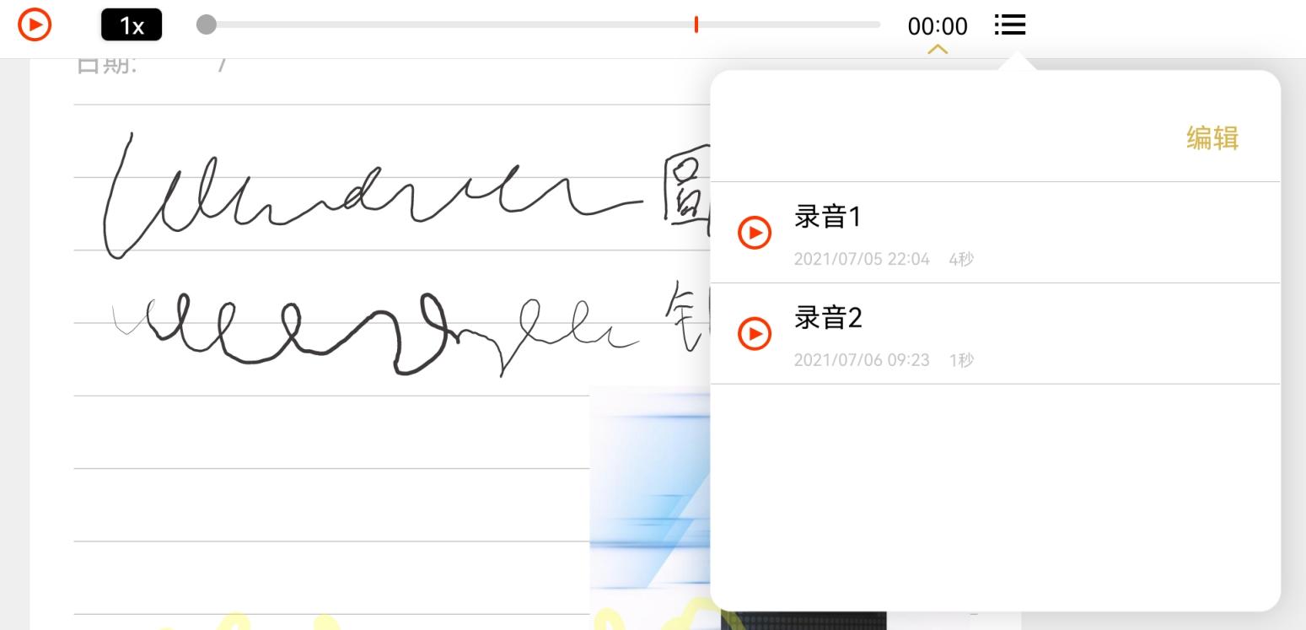The image size is (1306, 630).
Task: Click the 2021/07/05 22:04 timestamp
Action: click(862, 259)
